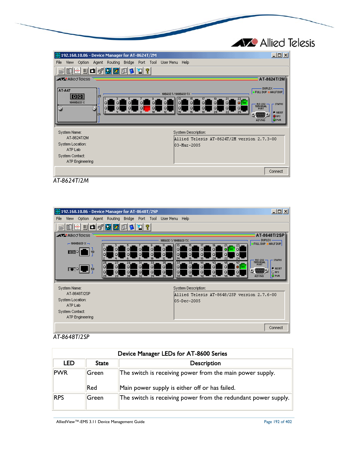This screenshot has height=452, width=349.
Task: Select port 13 on the AT-8648T/2SP switch
Action: coord(184,249)
